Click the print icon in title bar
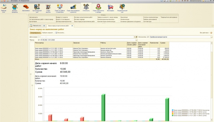Screen dimensions: 214x122 [164, 1]
